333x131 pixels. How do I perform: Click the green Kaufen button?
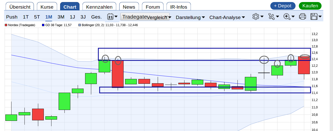310,6
